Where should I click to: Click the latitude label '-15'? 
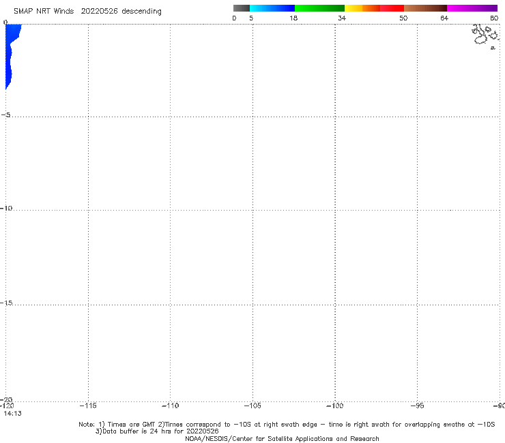(6, 303)
